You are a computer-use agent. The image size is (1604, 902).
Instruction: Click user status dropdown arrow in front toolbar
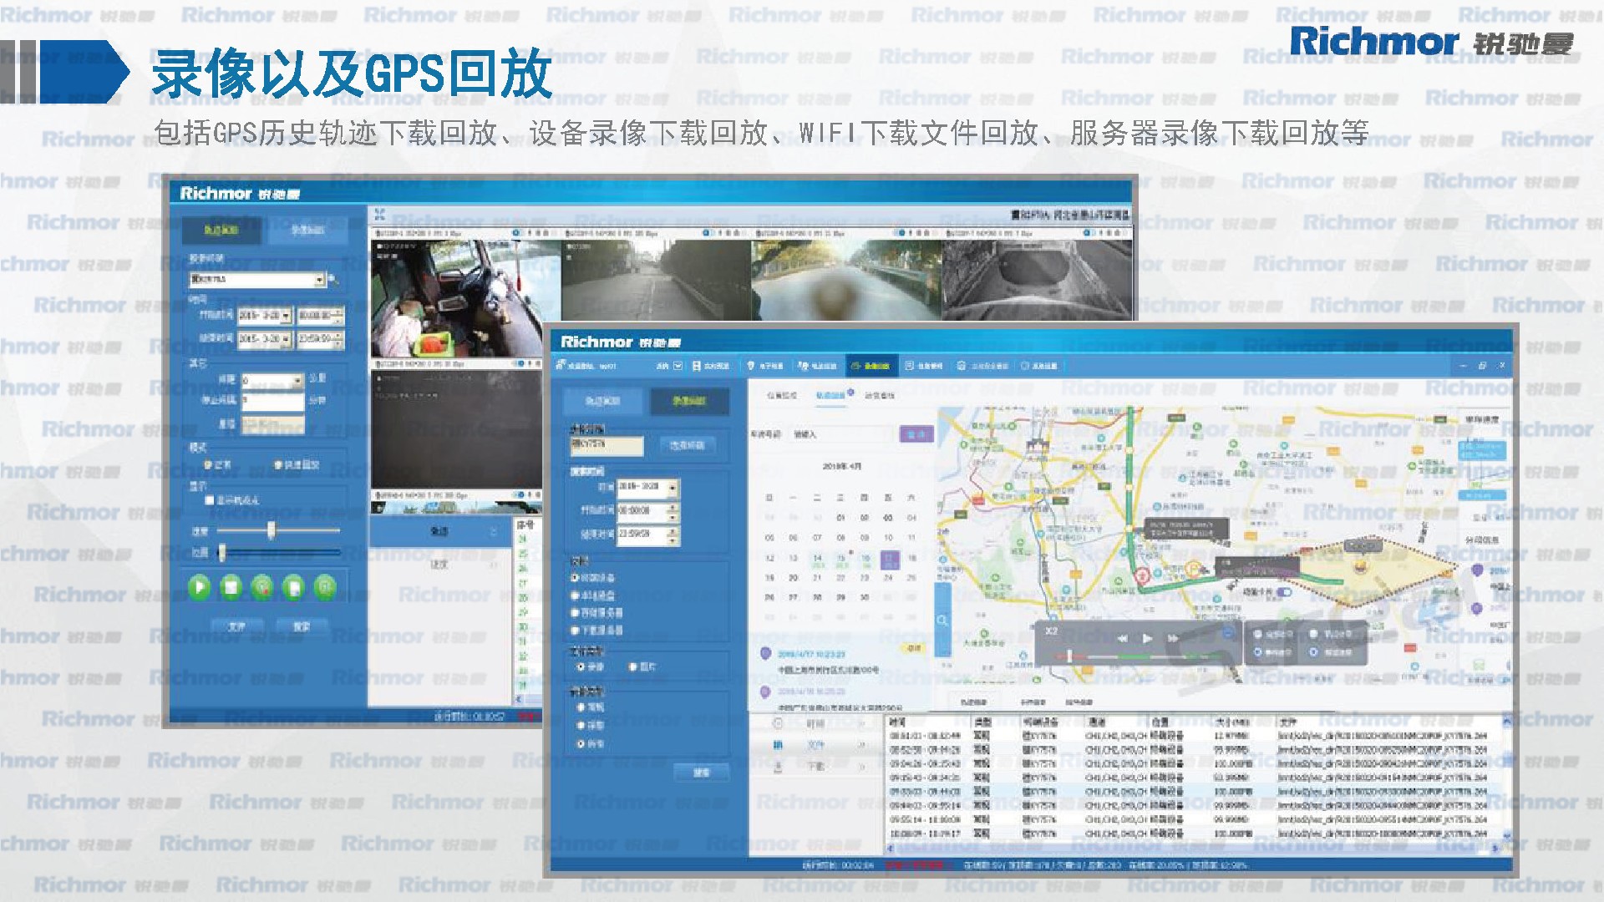678,366
